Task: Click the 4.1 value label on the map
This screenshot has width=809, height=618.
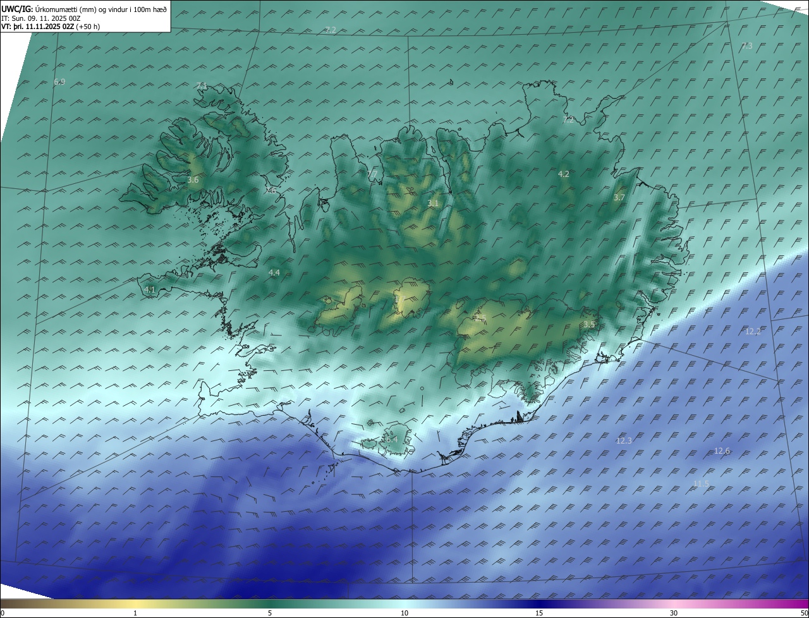Action: pos(150,289)
